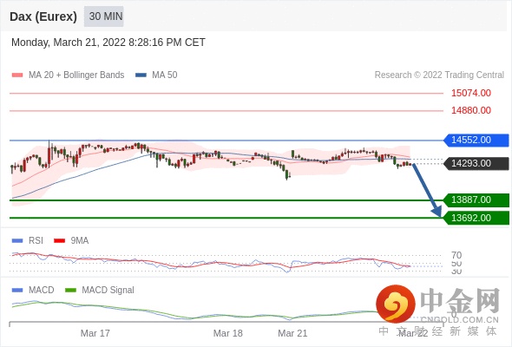The width and height of the screenshot is (512, 347).
Task: Click the 30 MIN timeframe button
Action: click(x=104, y=16)
